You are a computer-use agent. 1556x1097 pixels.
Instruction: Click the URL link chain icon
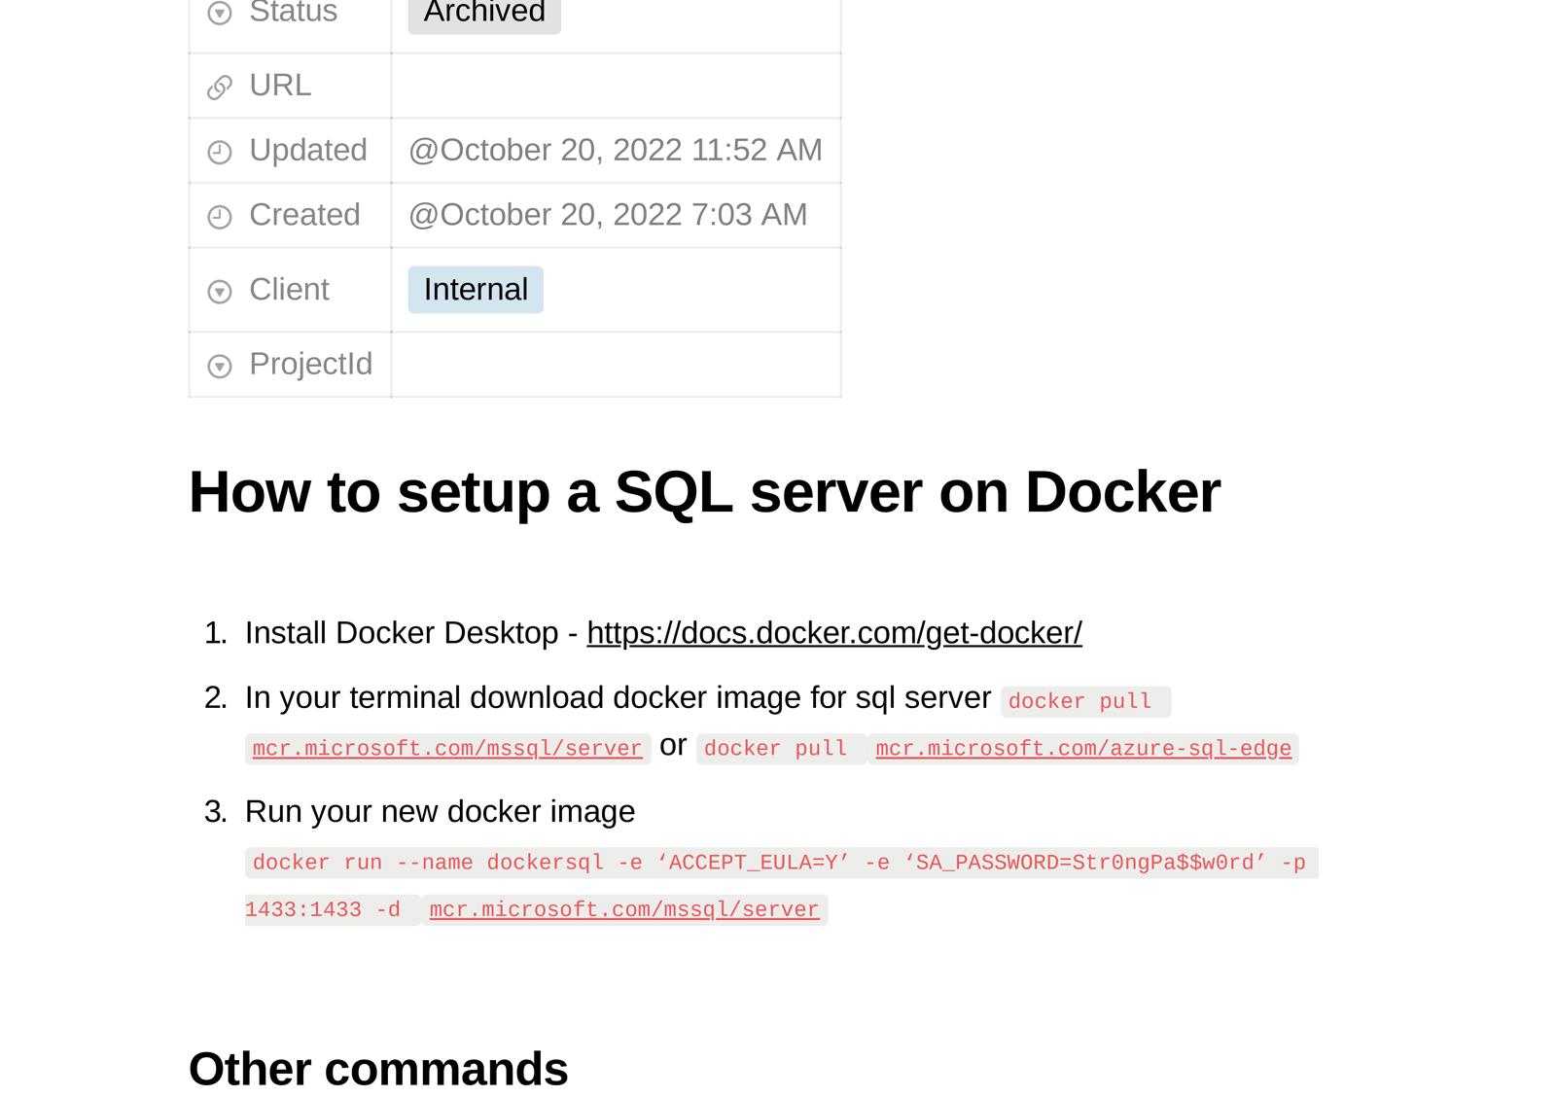pos(220,88)
